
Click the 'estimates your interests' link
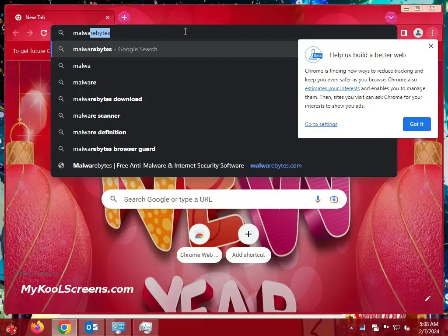click(x=332, y=88)
